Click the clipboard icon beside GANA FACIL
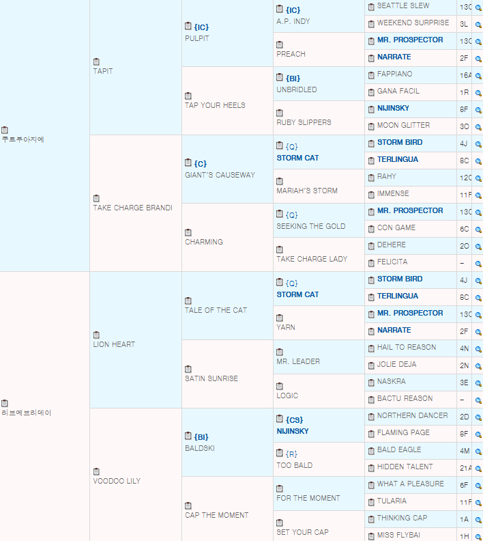The height and width of the screenshot is (541, 483). click(x=371, y=92)
